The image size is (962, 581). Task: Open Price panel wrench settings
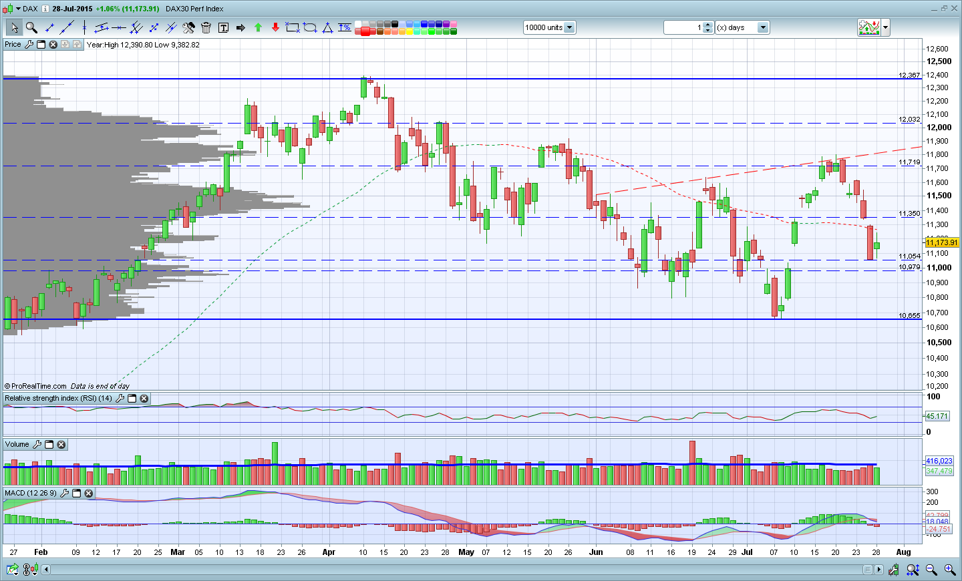[x=29, y=45]
